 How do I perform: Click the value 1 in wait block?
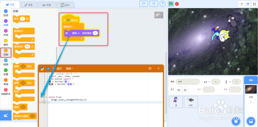pyautogui.click(x=22, y=19)
